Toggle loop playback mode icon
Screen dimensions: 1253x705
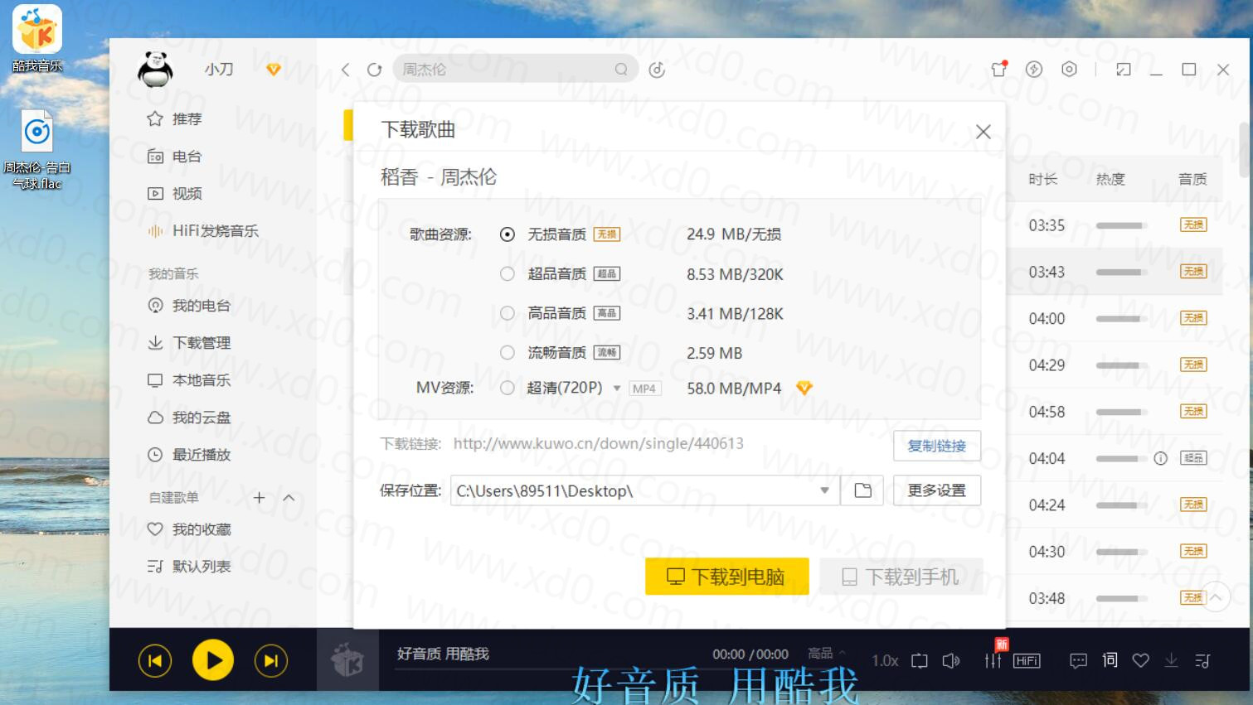click(920, 661)
